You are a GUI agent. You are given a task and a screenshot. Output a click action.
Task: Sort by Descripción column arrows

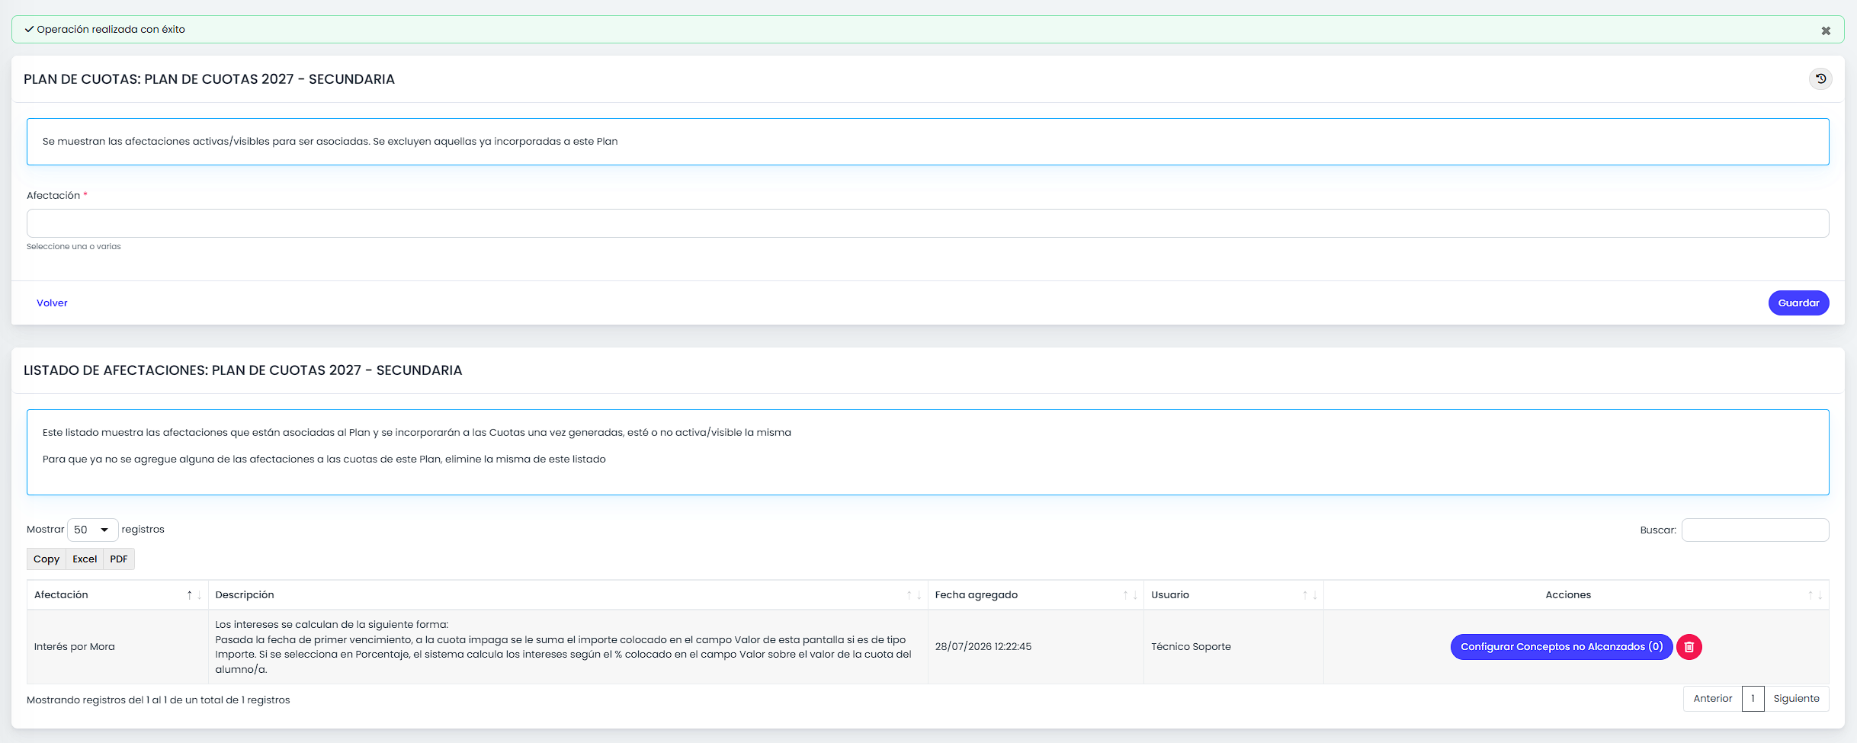(914, 595)
